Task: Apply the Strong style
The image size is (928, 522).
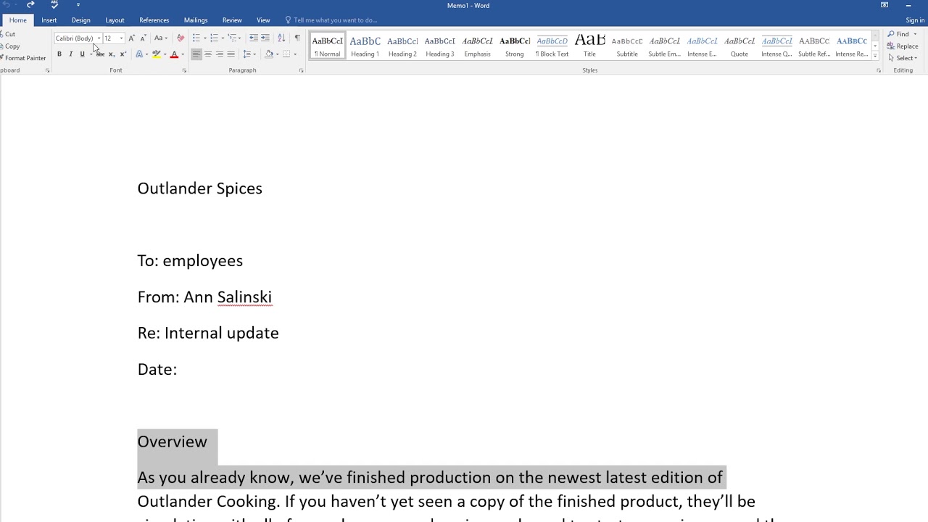Action: (x=515, y=46)
